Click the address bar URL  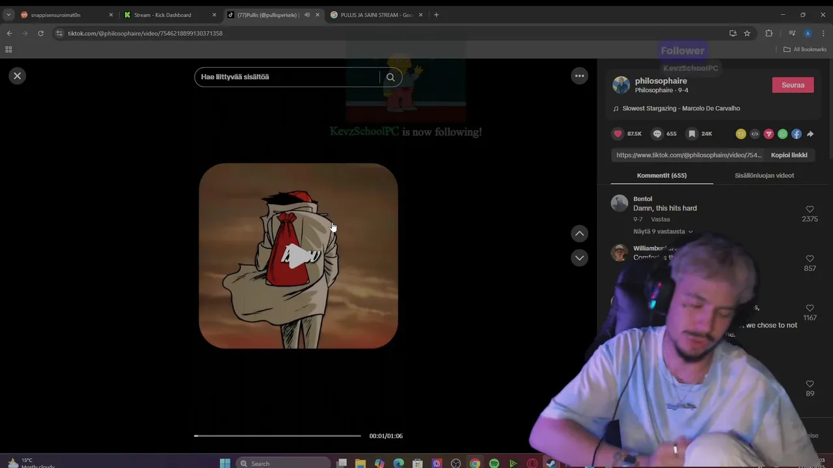pos(145,33)
